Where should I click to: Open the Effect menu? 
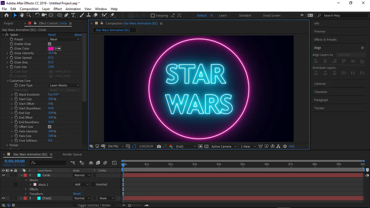coord(58,9)
